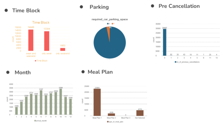
Task: Select month 10 bar showing 3398
Action: coord(60,102)
